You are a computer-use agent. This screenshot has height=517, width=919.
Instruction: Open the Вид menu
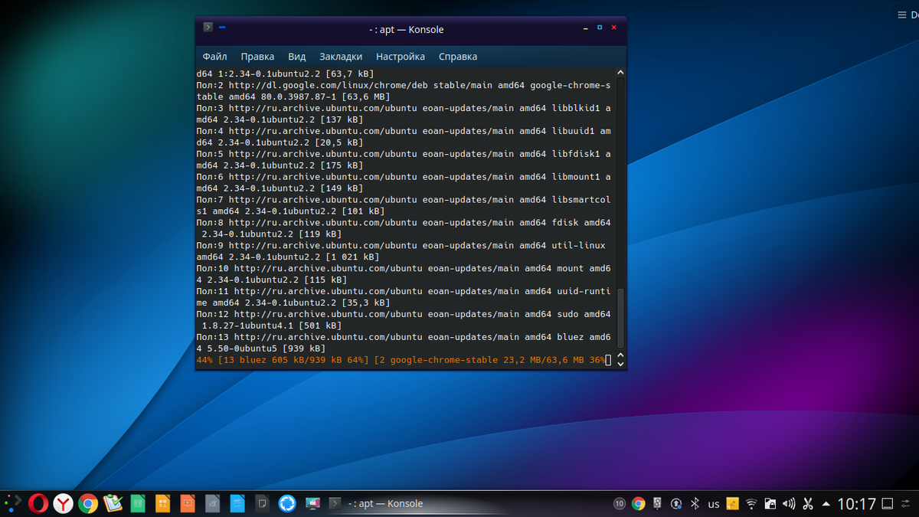(297, 57)
